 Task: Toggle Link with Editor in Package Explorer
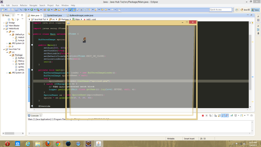13,20
